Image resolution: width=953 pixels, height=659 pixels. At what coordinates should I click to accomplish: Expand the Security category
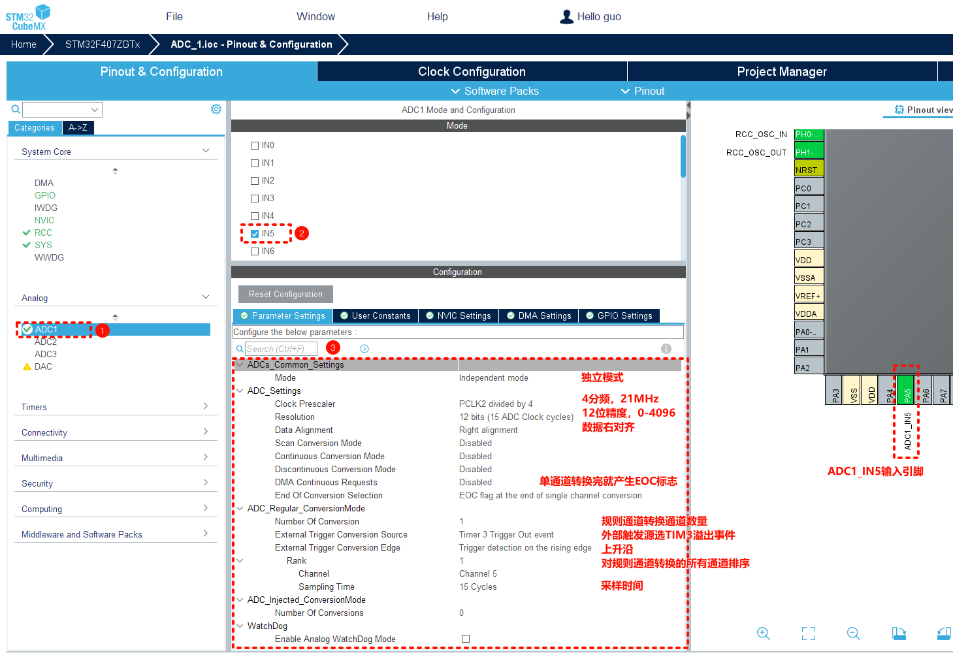click(x=206, y=483)
